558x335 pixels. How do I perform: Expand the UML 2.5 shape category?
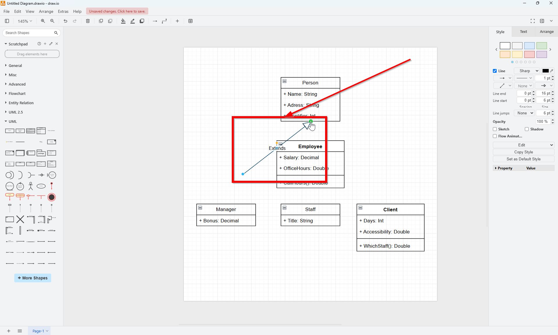[x=16, y=112]
